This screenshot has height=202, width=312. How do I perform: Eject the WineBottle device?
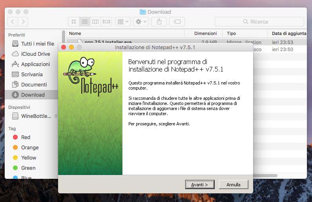pyautogui.click(x=56, y=116)
